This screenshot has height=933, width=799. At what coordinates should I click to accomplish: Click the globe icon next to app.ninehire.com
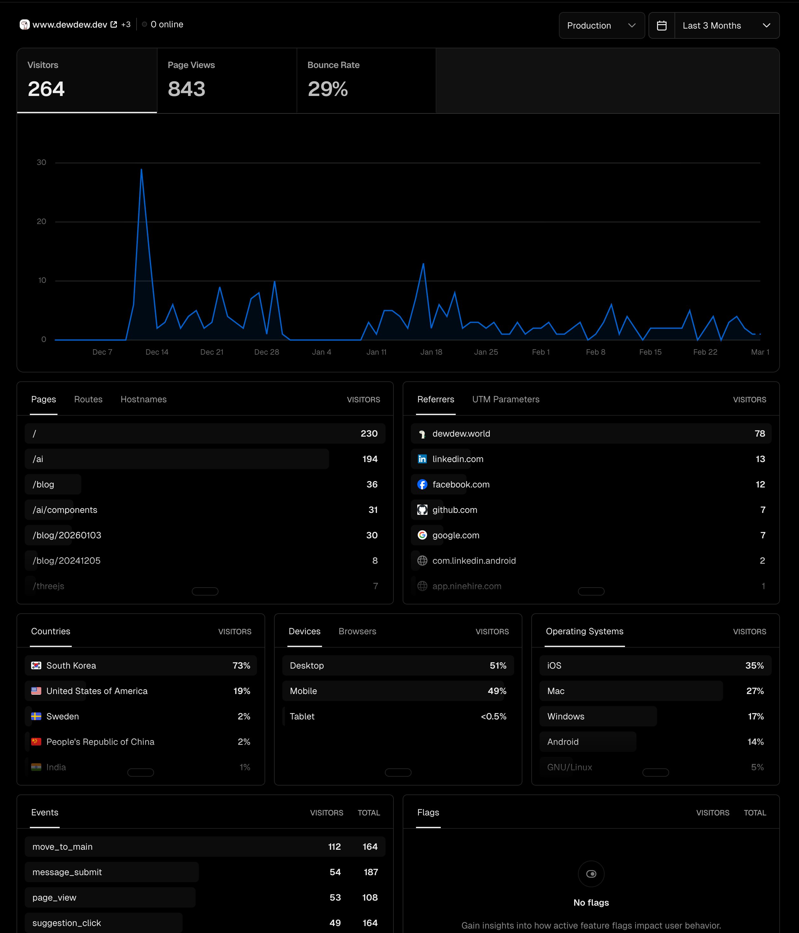click(x=422, y=586)
